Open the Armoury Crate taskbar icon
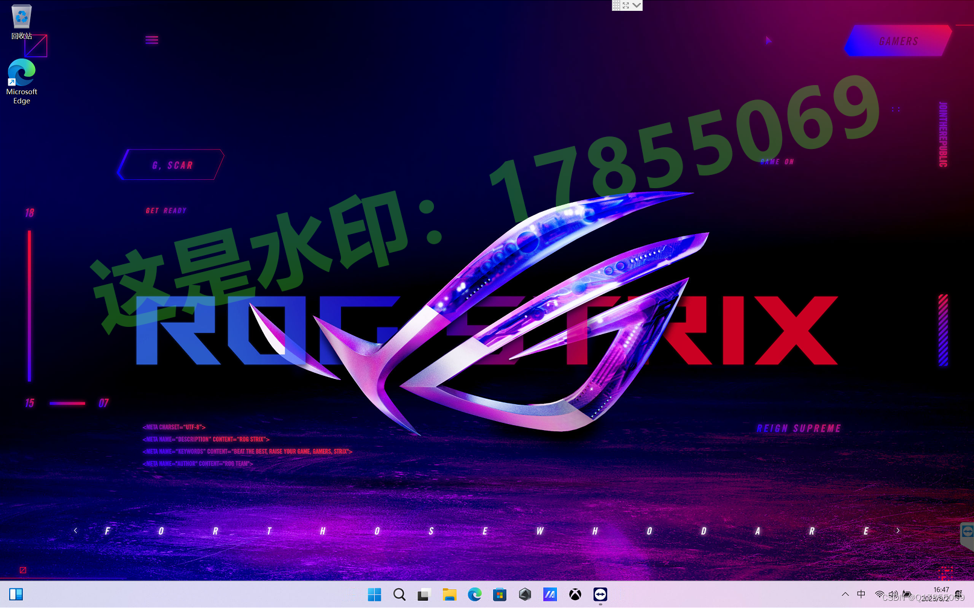 point(525,595)
